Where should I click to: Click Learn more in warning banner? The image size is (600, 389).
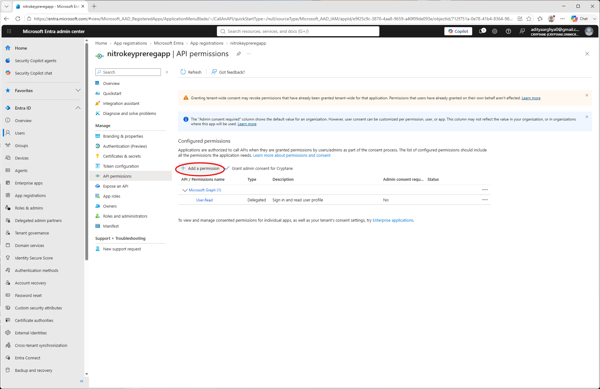tap(531, 98)
